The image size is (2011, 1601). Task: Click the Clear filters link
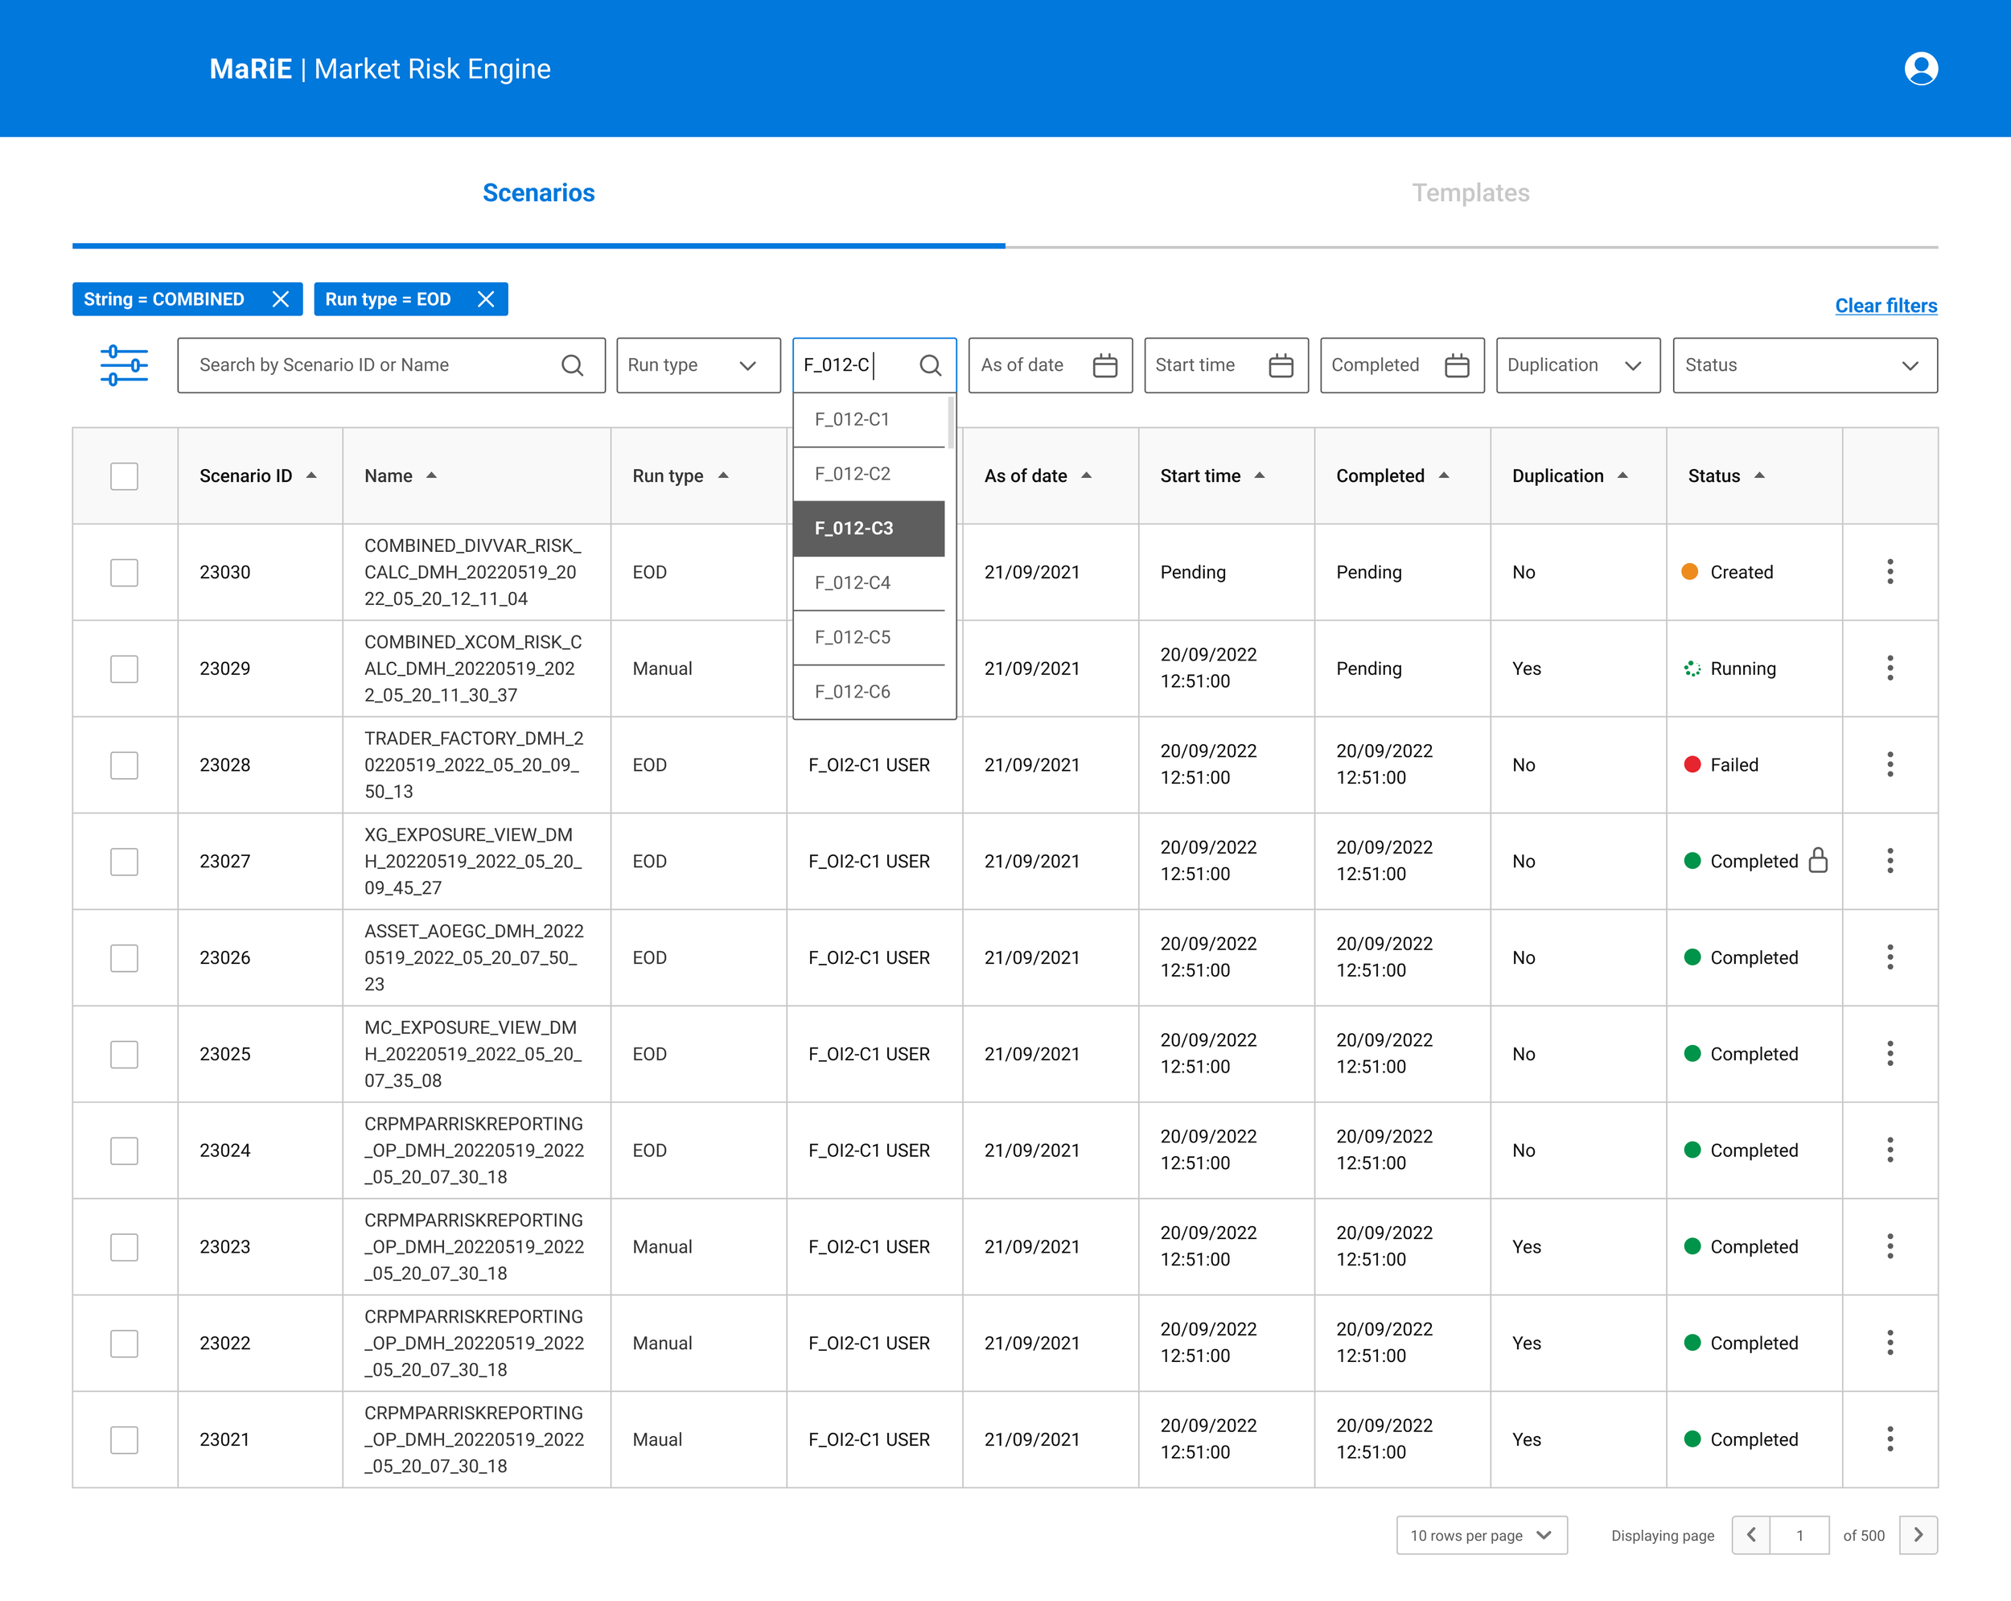pyautogui.click(x=1885, y=305)
